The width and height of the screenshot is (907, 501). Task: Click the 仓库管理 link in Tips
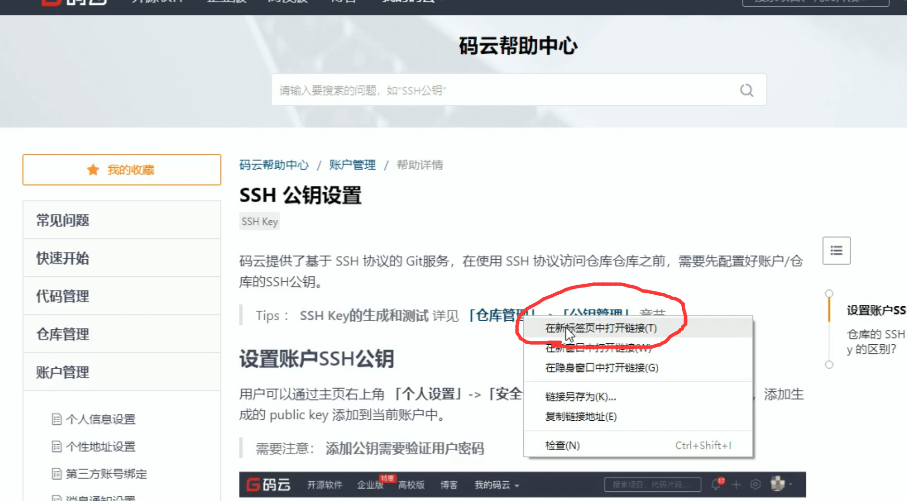[x=501, y=315]
